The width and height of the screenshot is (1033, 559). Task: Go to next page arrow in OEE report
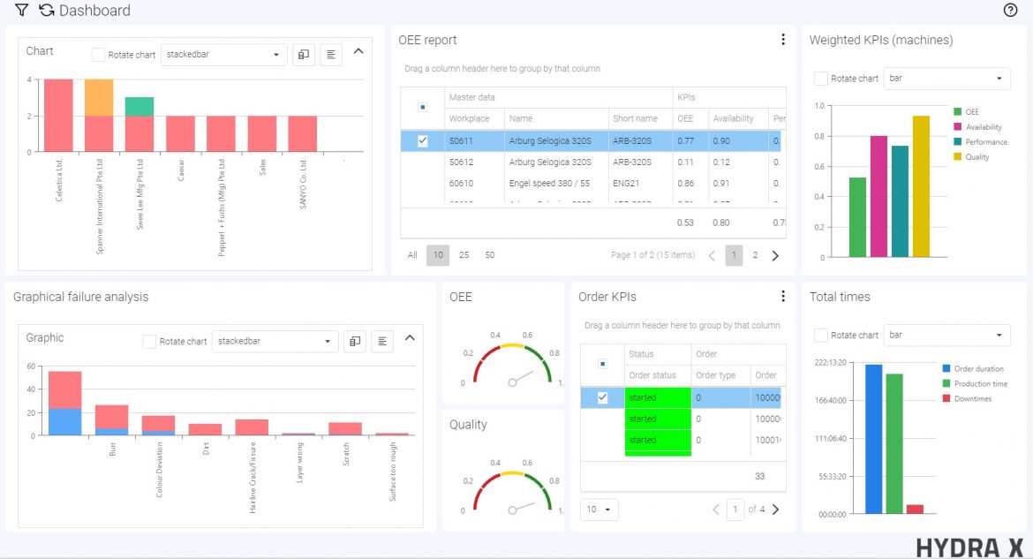click(775, 255)
